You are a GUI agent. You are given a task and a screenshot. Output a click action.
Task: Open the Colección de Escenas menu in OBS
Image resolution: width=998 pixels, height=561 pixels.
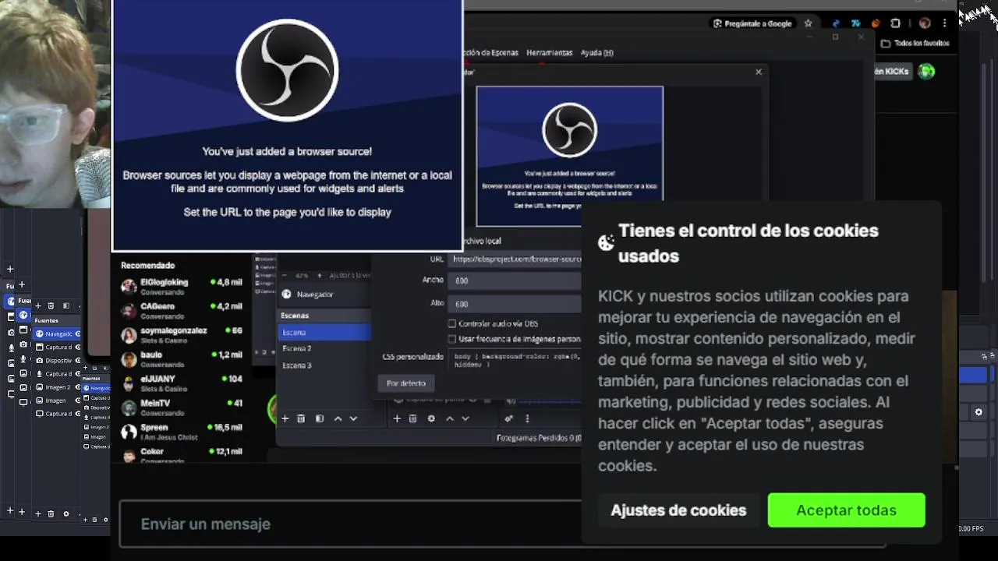(490, 53)
